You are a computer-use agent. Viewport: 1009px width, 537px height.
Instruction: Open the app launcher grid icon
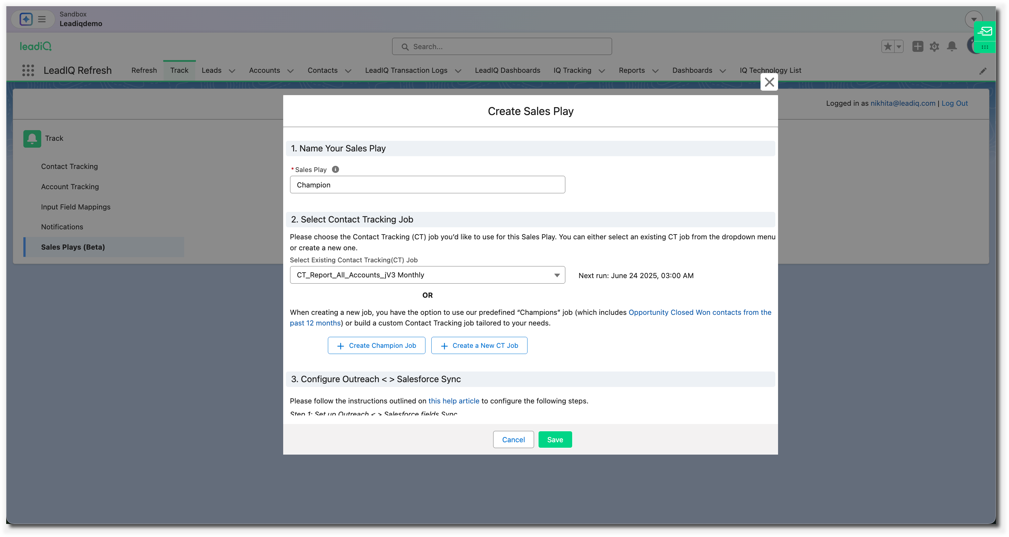[x=28, y=70]
